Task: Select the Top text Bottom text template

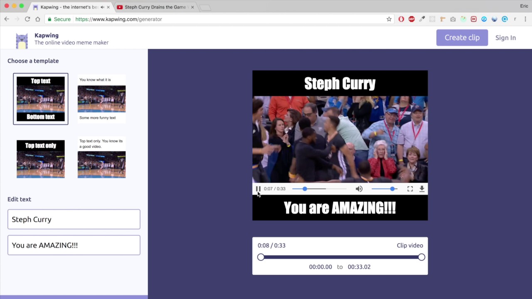Action: (41, 99)
